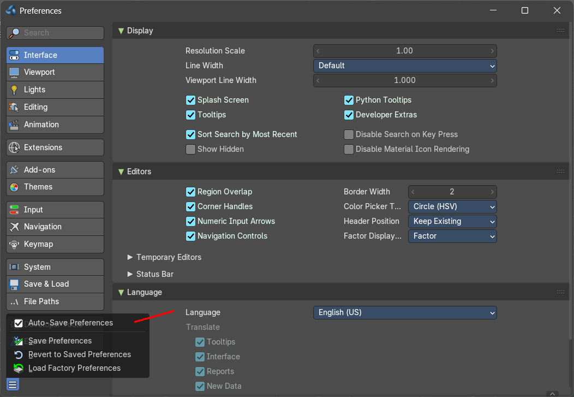Click the Keymap monkey icon

click(x=14, y=244)
